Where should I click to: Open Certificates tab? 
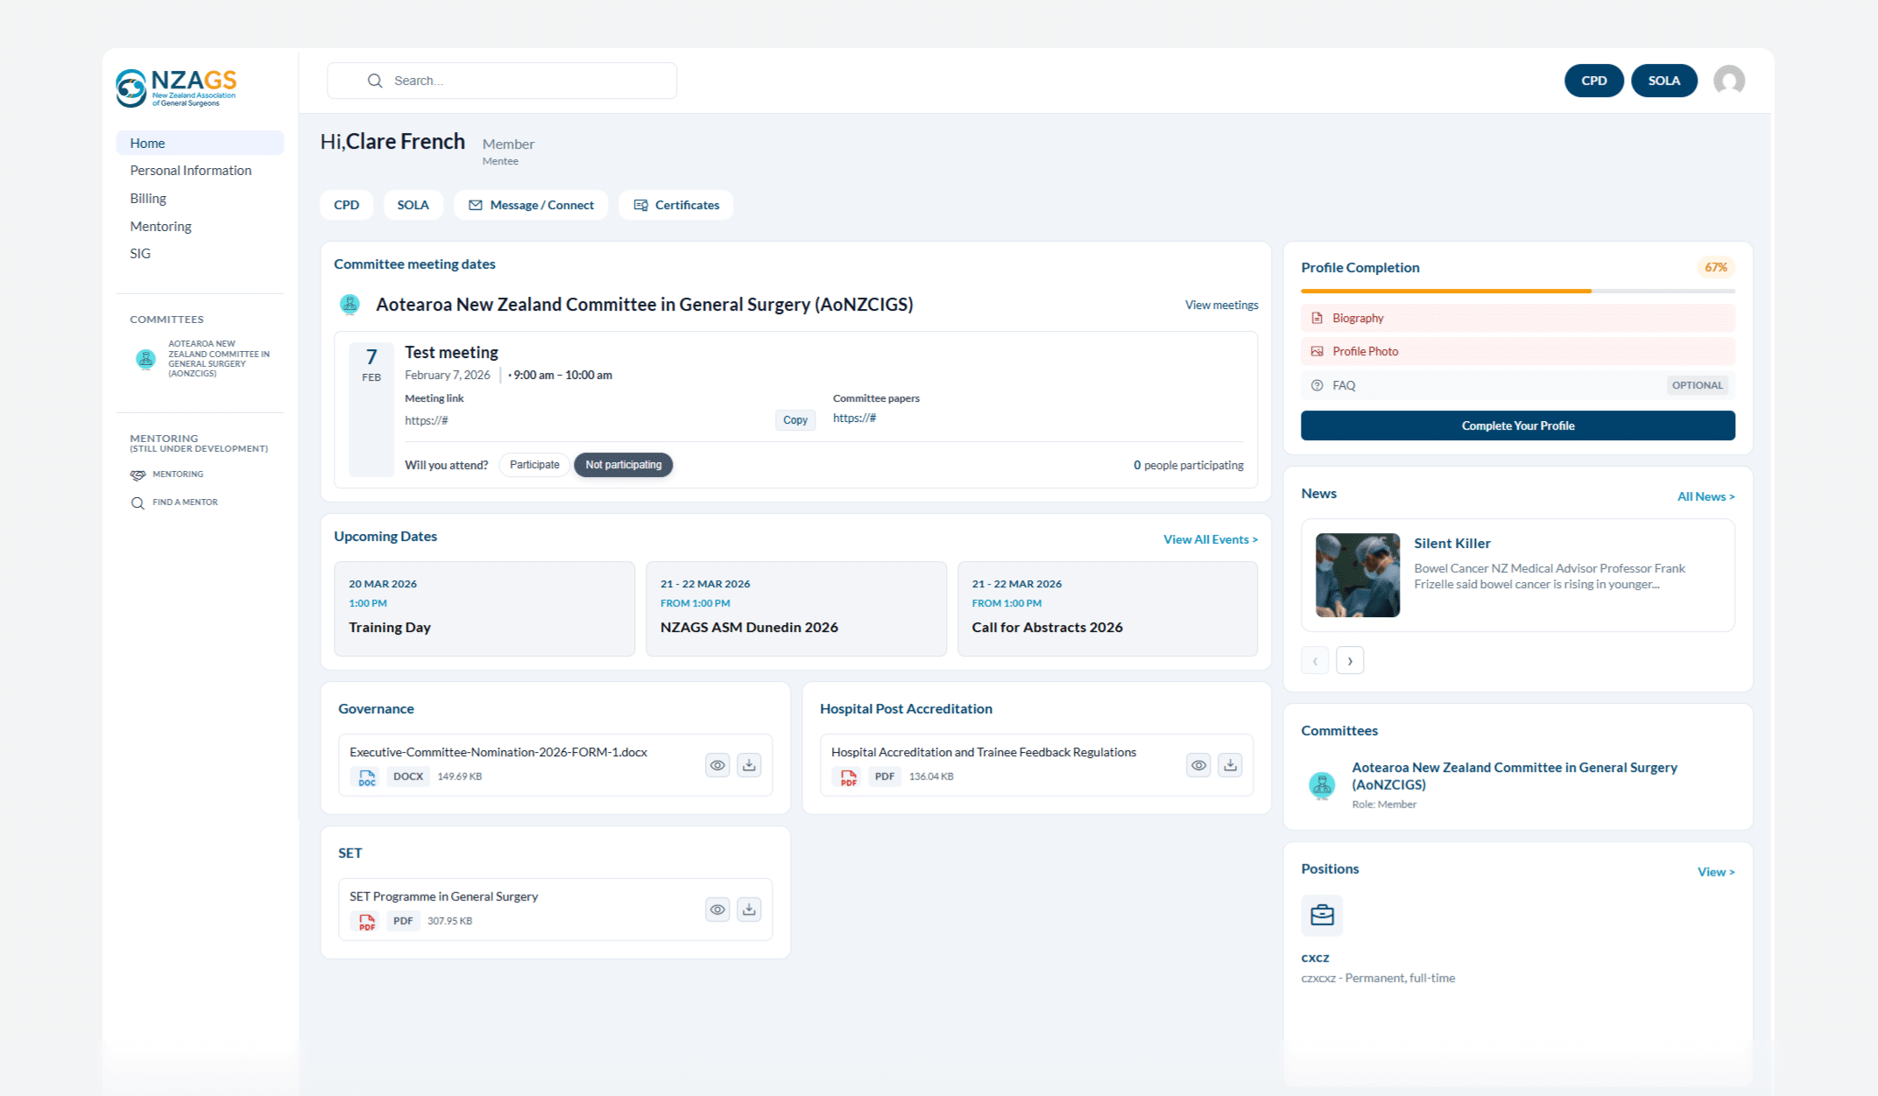[x=676, y=205]
